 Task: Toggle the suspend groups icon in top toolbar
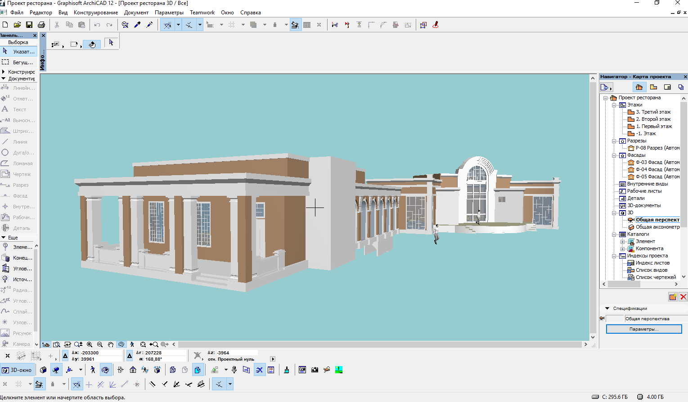295,25
